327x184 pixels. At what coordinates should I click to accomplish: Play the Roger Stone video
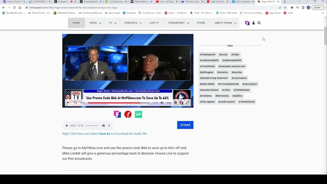[68, 103]
